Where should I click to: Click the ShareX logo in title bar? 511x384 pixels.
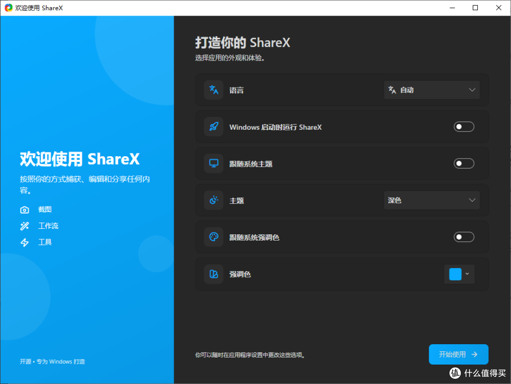[x=9, y=8]
